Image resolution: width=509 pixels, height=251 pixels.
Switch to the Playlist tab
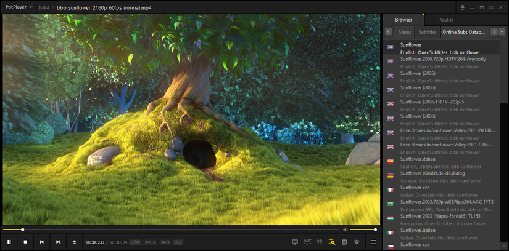pyautogui.click(x=445, y=20)
